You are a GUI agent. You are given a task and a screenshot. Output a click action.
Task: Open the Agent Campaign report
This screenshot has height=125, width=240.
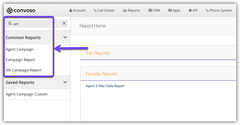[x=20, y=49]
